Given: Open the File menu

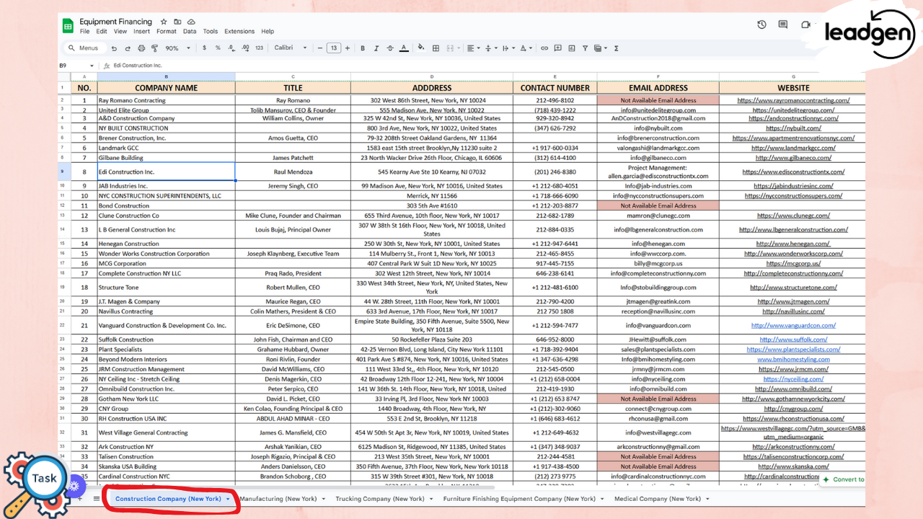Looking at the screenshot, I should [x=85, y=32].
